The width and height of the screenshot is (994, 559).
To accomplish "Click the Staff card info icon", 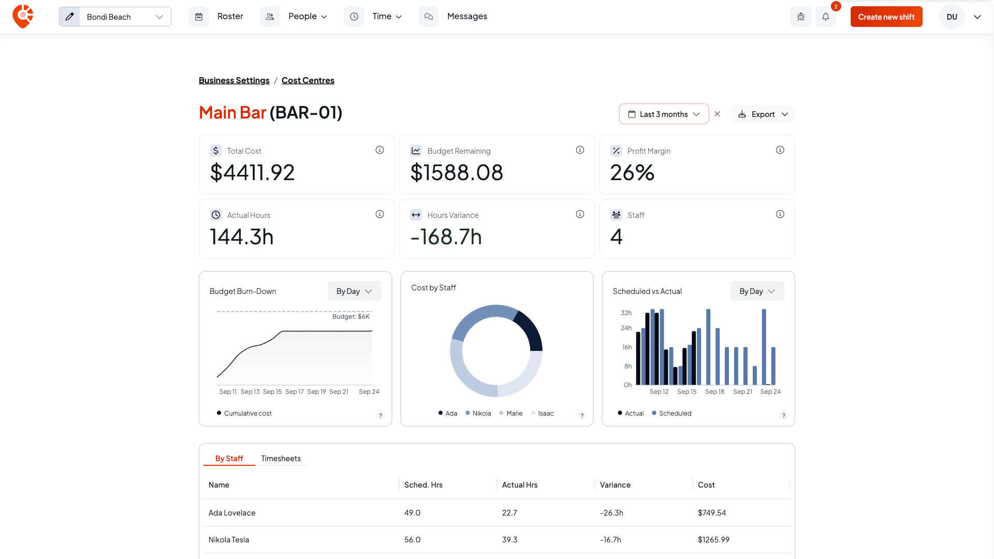I will coord(780,214).
